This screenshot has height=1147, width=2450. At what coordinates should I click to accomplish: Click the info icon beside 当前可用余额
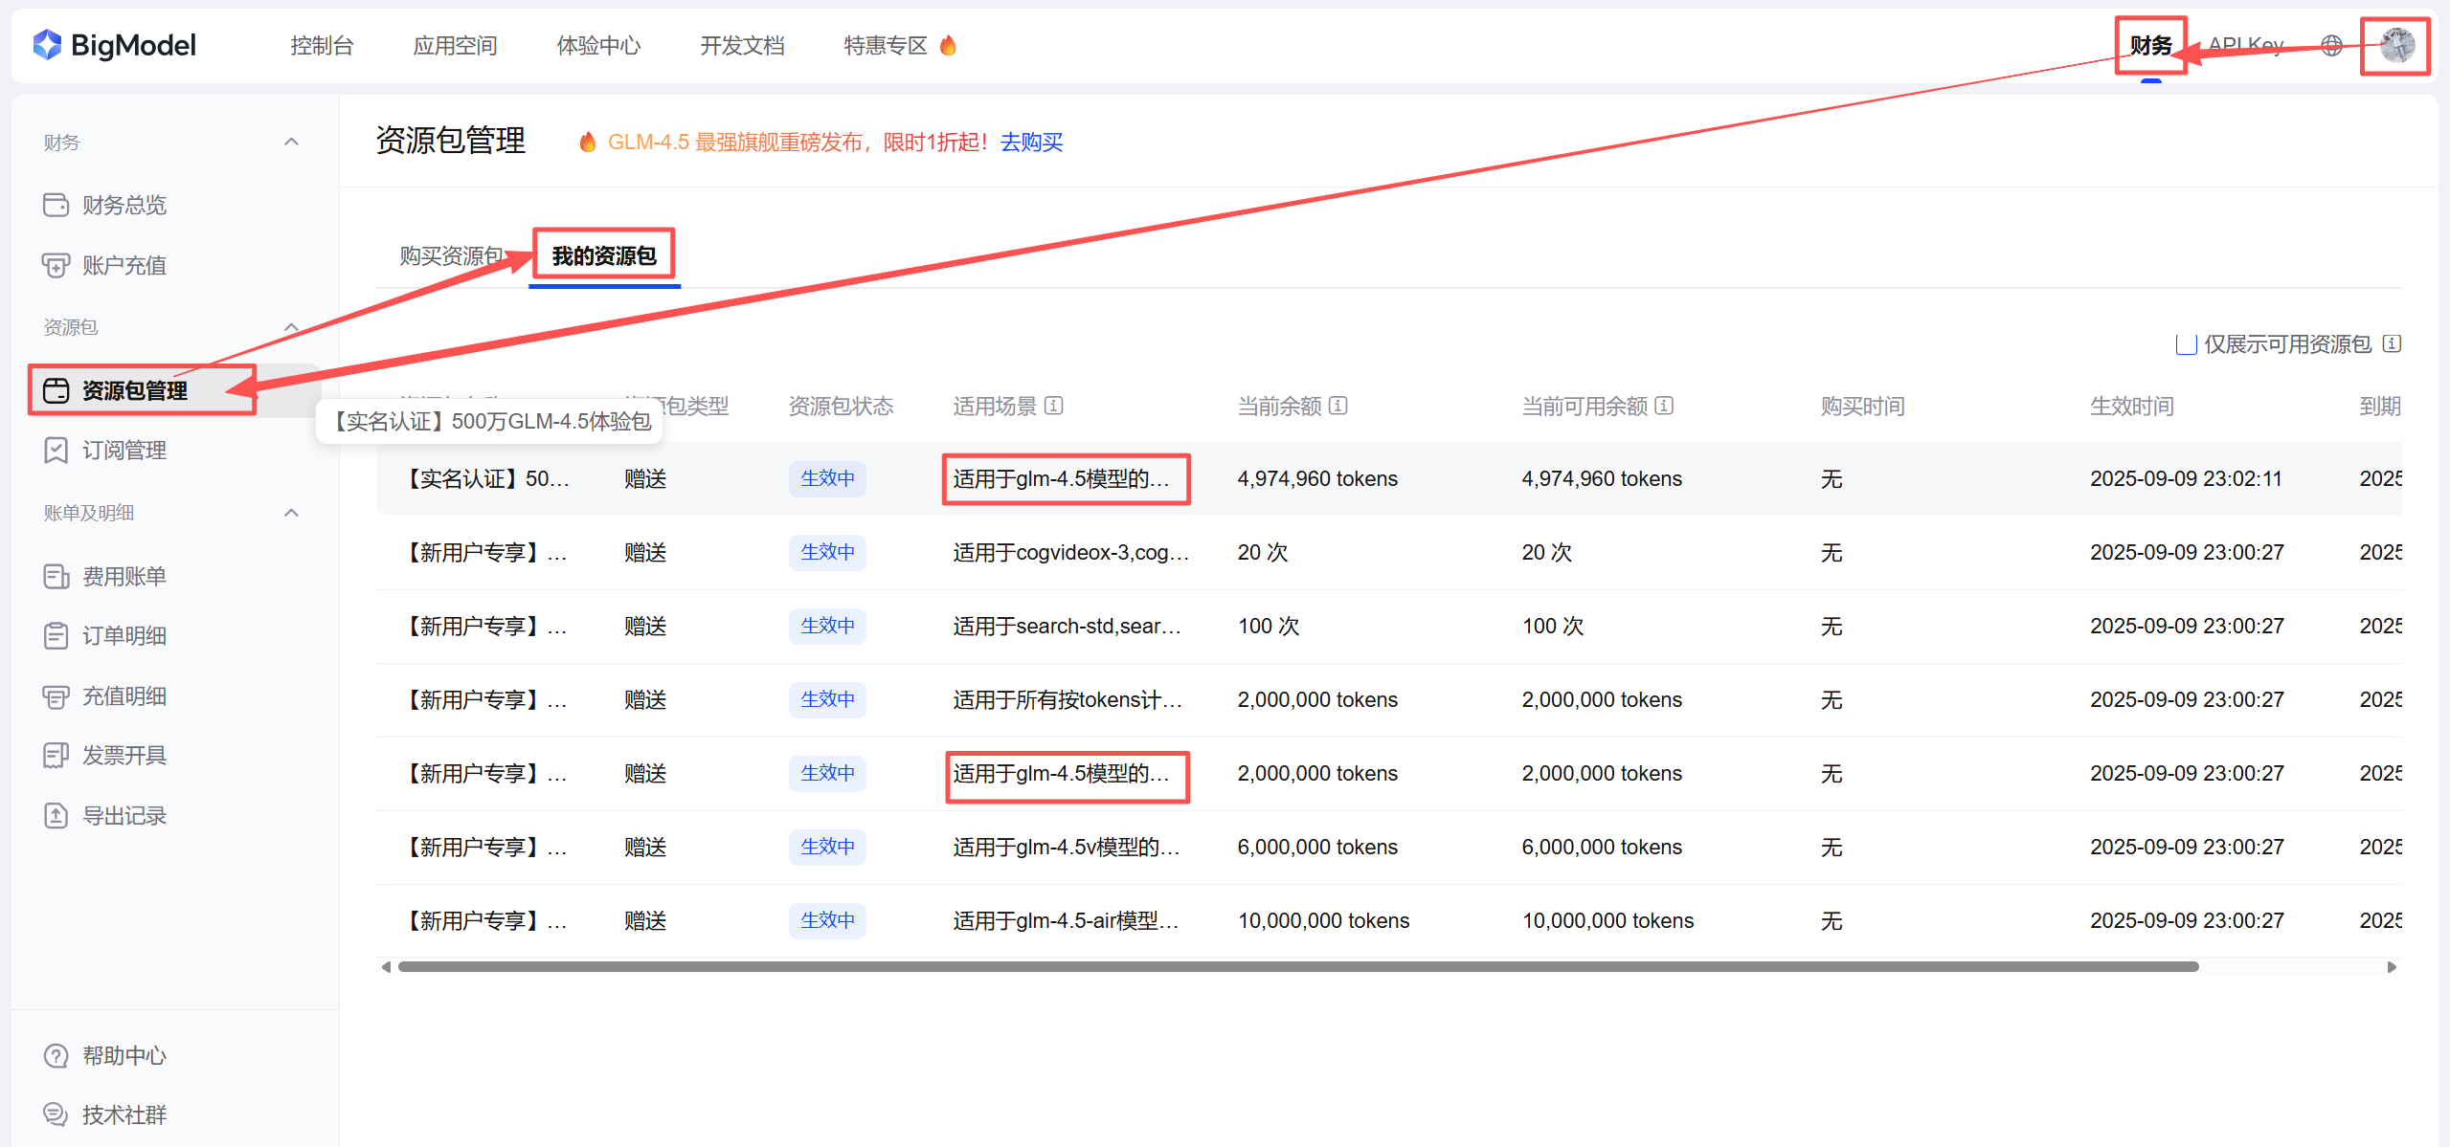coord(1665,406)
